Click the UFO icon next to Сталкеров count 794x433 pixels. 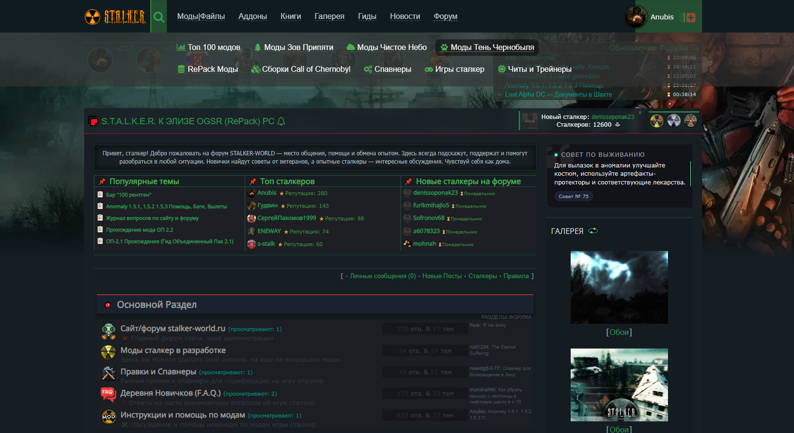tap(617, 125)
